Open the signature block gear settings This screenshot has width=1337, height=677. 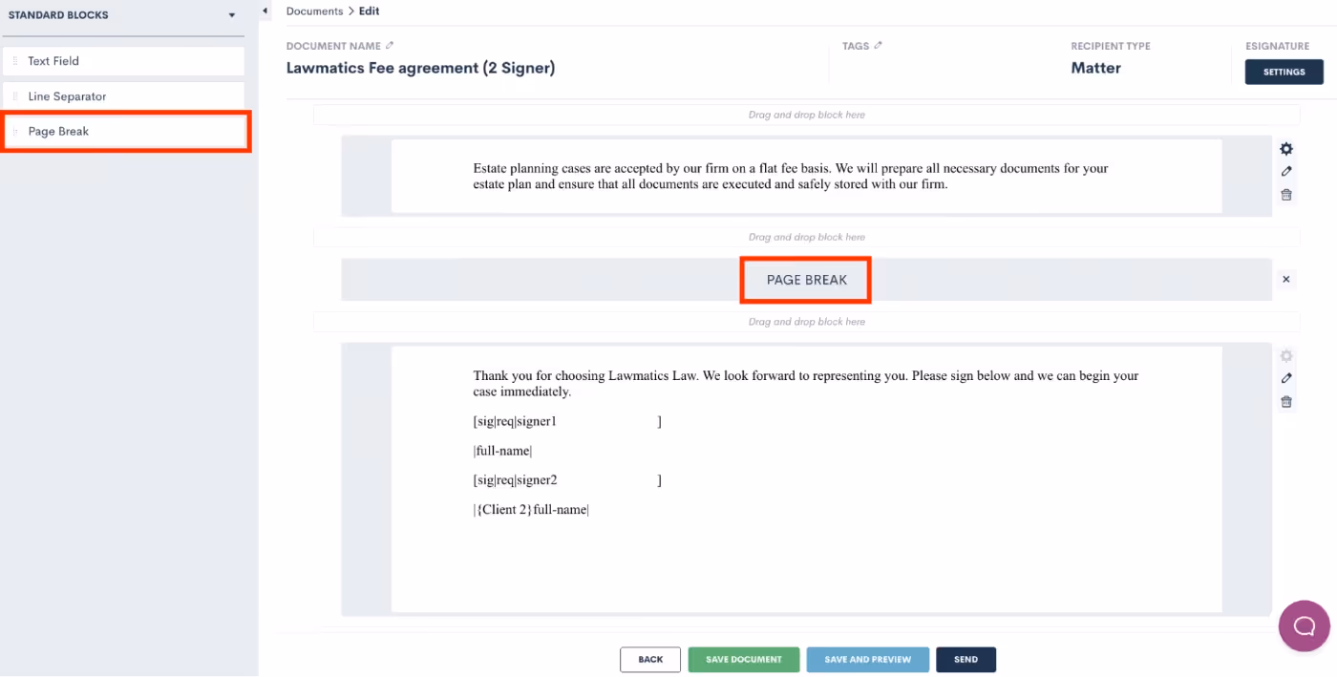[1286, 355]
